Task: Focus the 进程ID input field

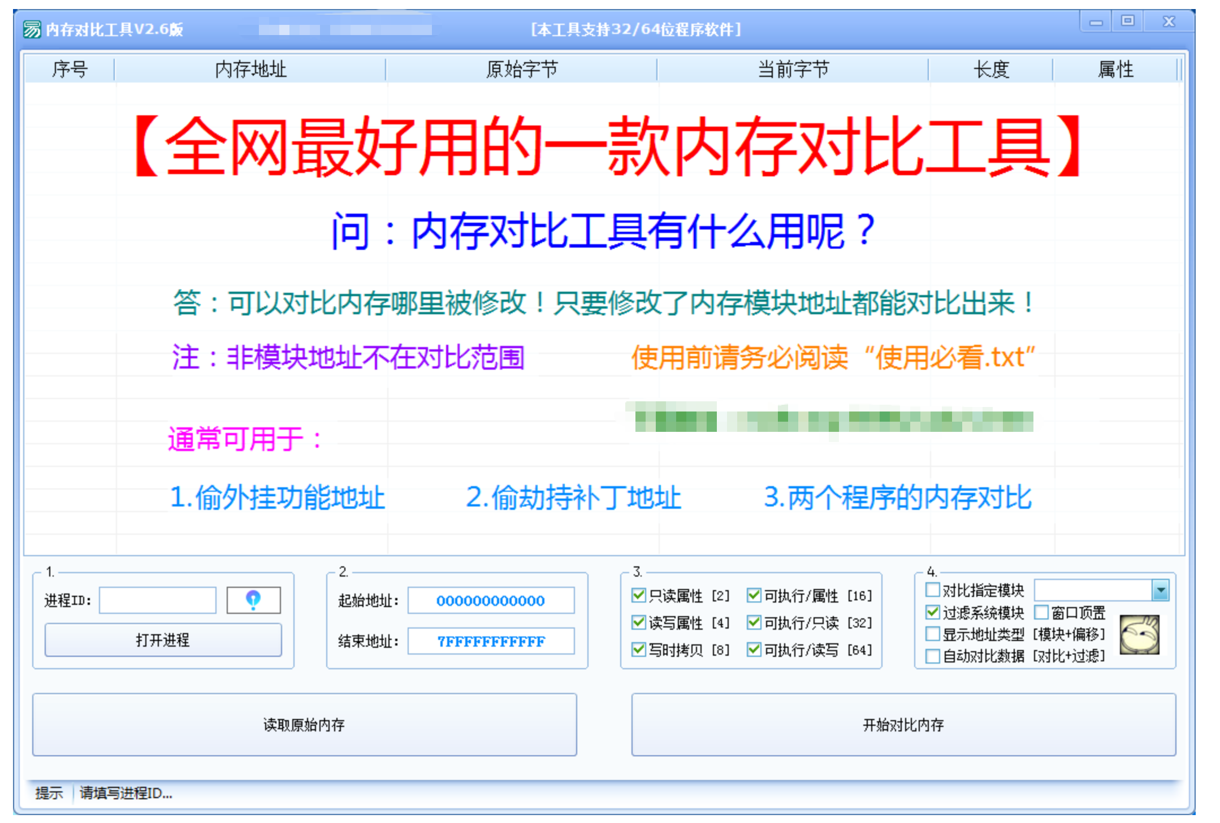Action: tap(158, 600)
